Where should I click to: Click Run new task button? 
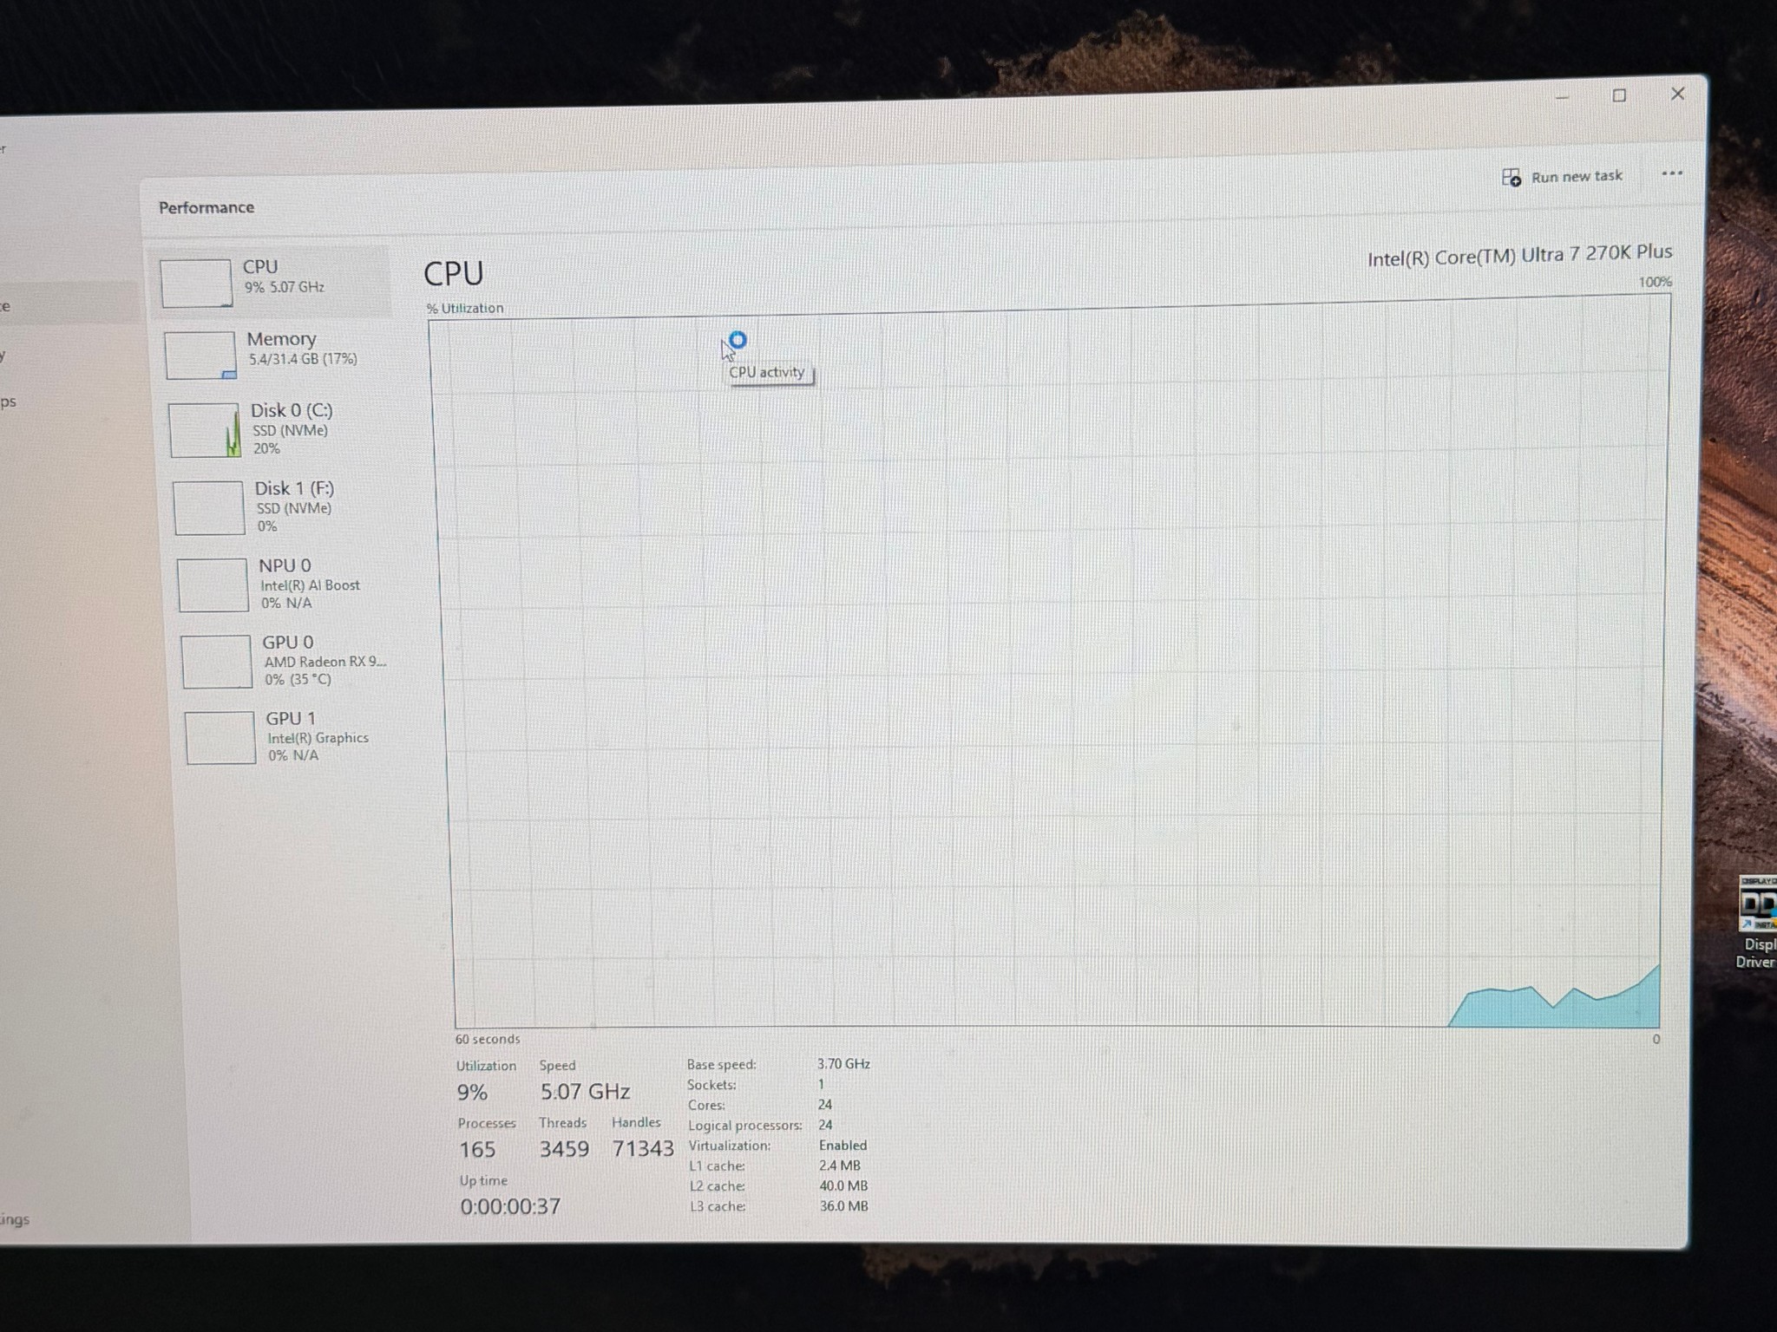(1562, 177)
